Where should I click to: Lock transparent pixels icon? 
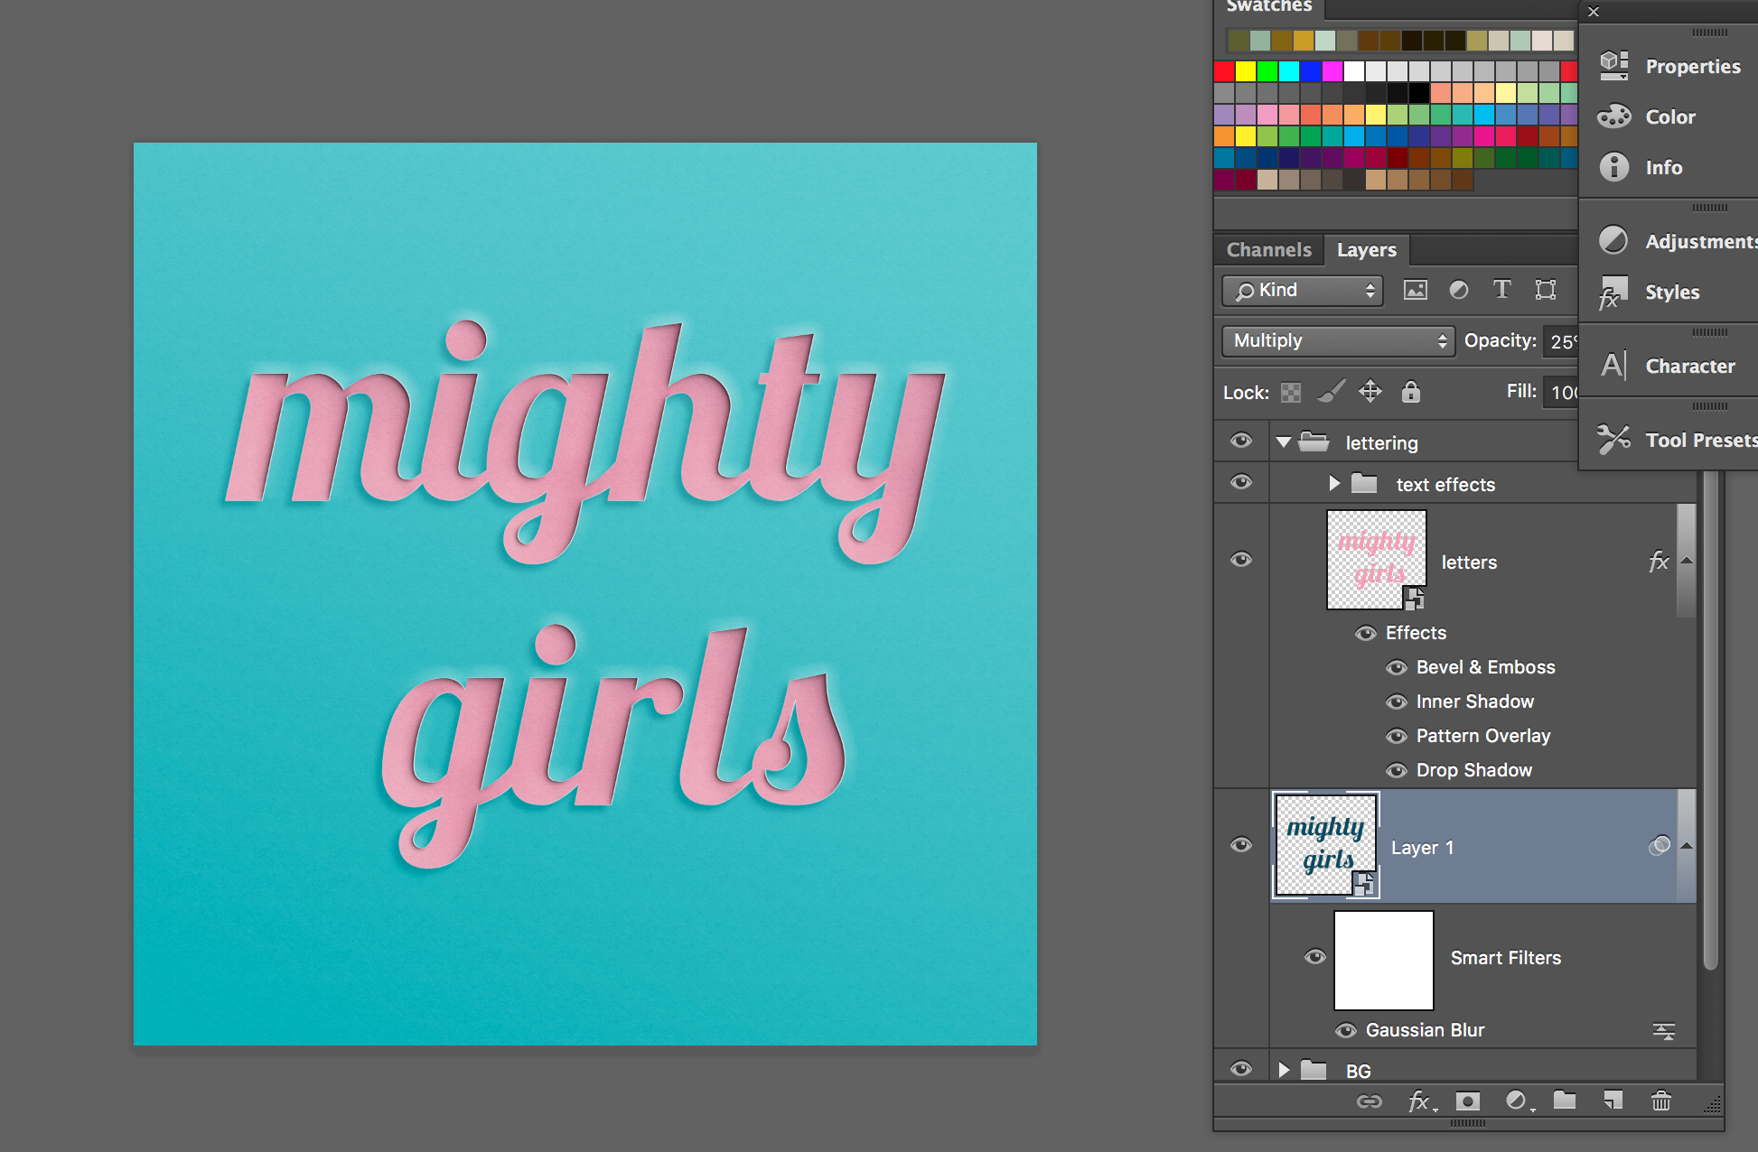click(1291, 392)
